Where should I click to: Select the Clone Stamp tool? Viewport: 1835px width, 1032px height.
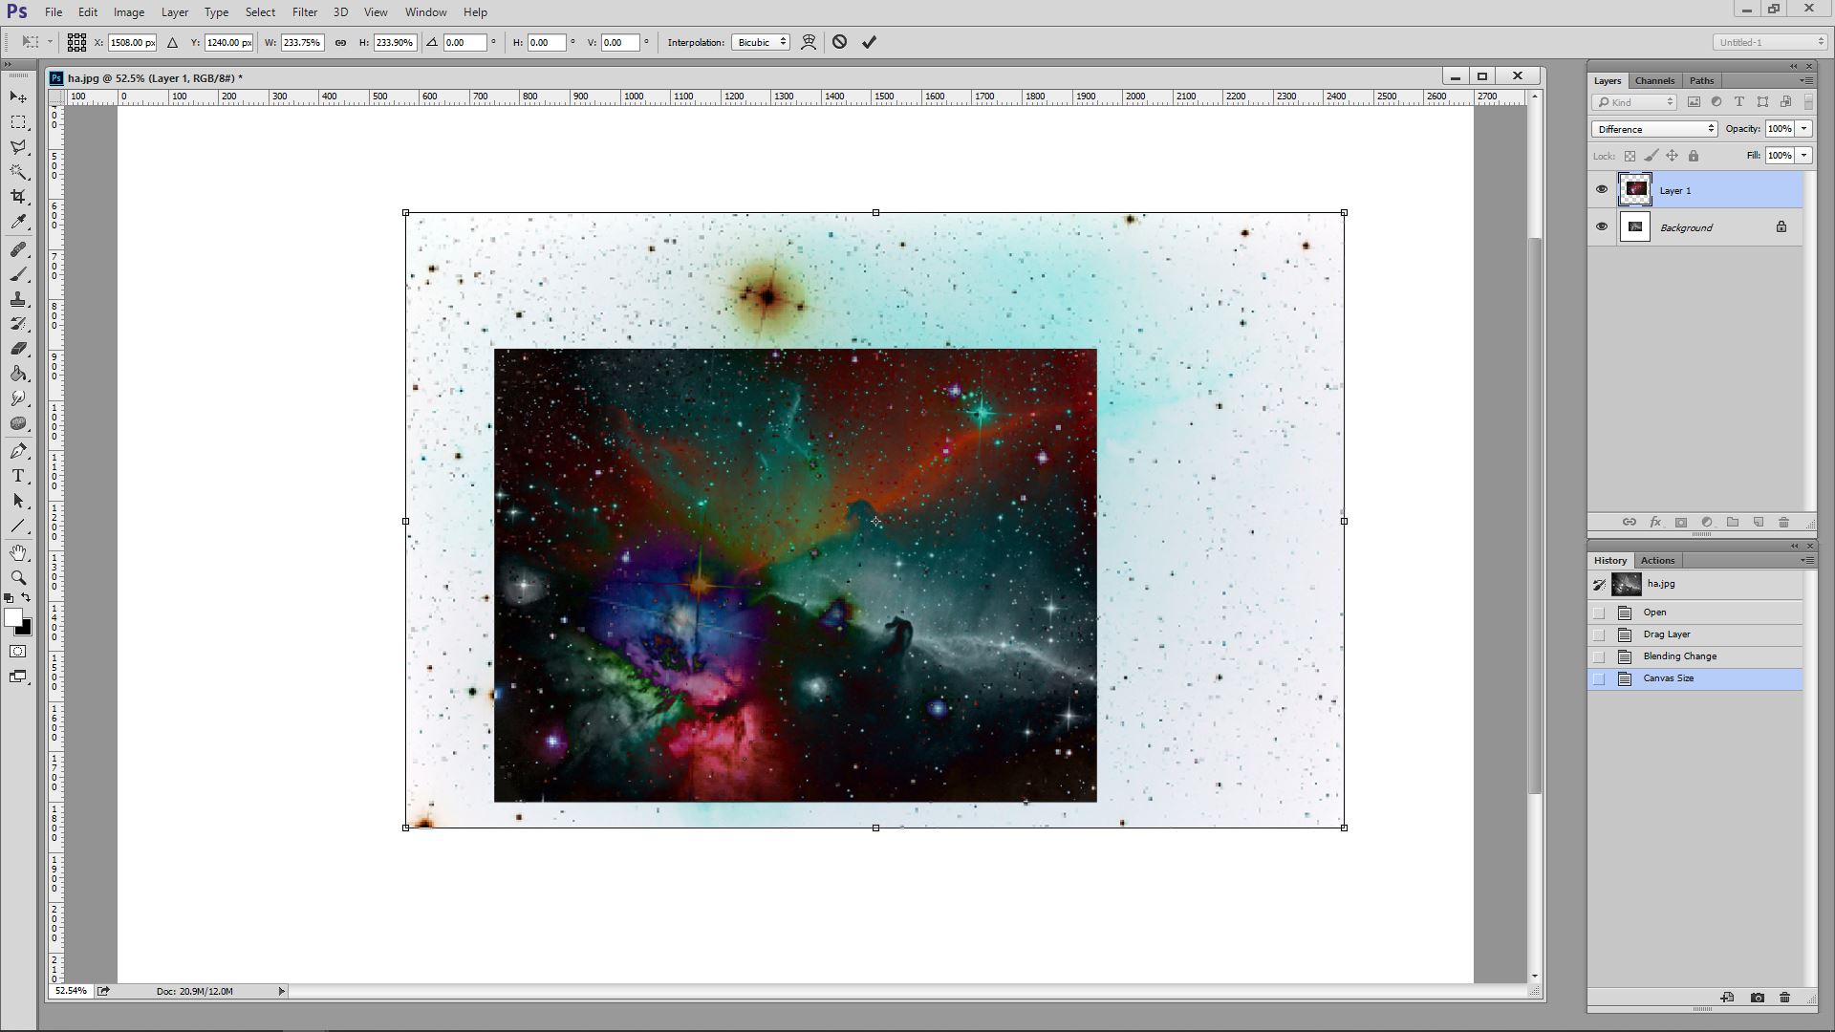coord(18,299)
